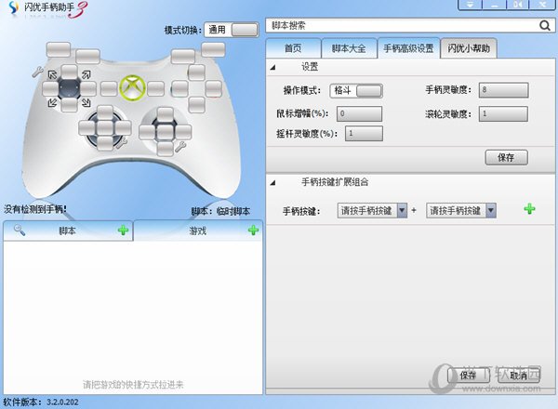Click the left bumper key slot
The height and width of the screenshot is (409, 558).
[x=88, y=57]
